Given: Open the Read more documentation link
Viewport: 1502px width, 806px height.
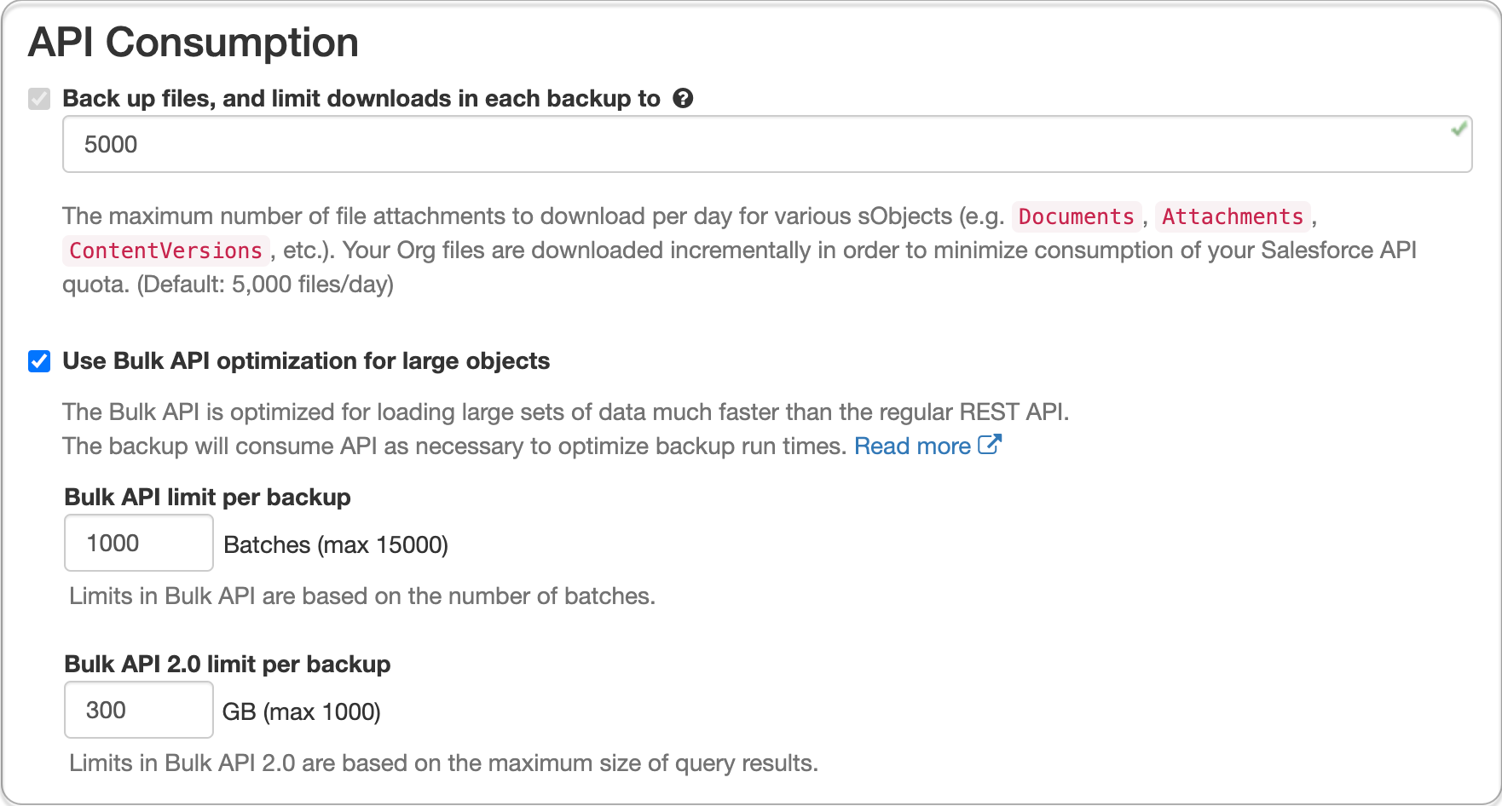Looking at the screenshot, I should point(911,445).
